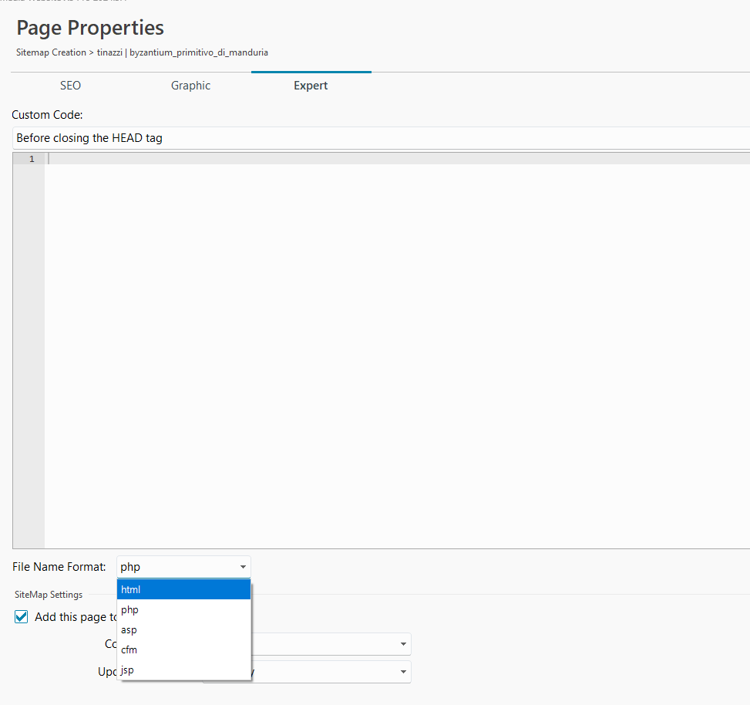Click the Page Properties heading

(x=90, y=28)
